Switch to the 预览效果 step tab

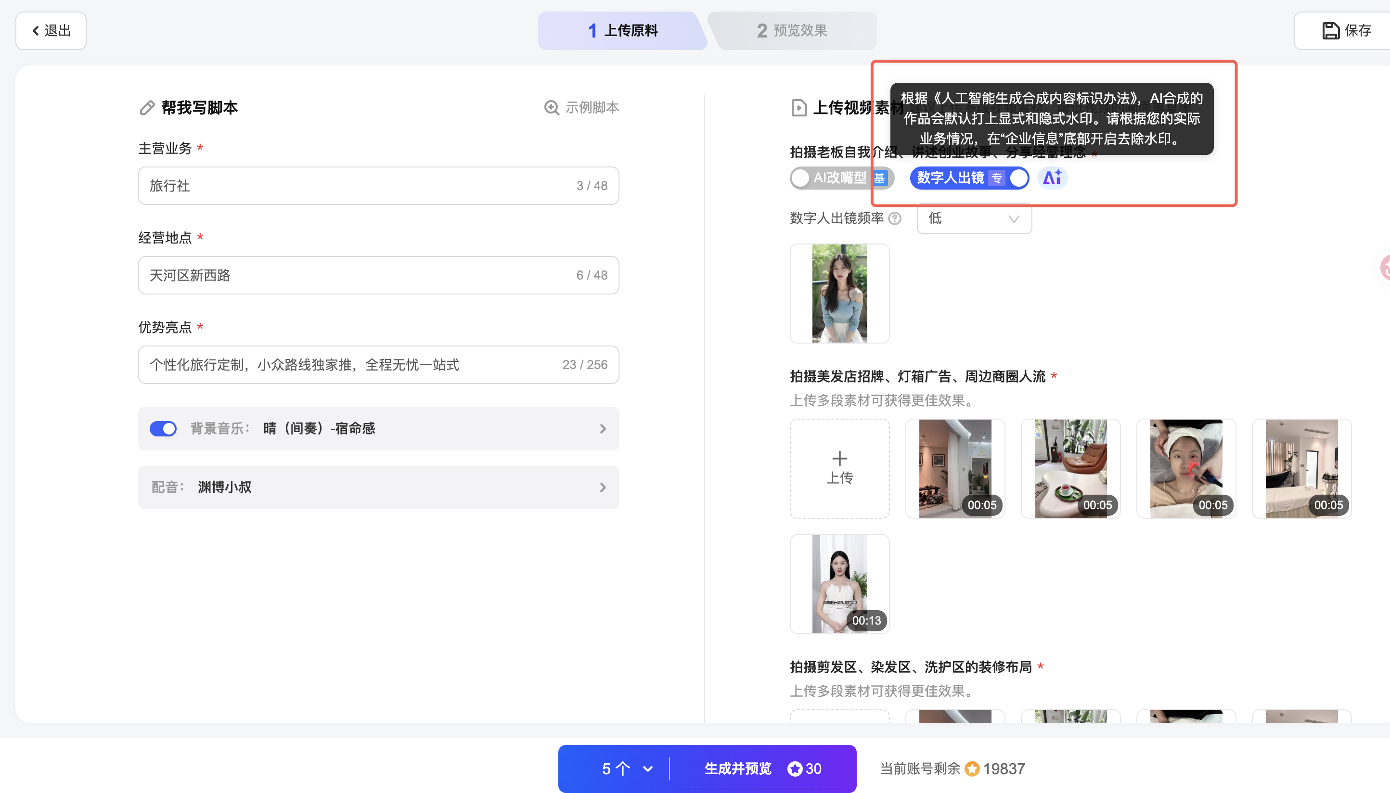coord(793,30)
